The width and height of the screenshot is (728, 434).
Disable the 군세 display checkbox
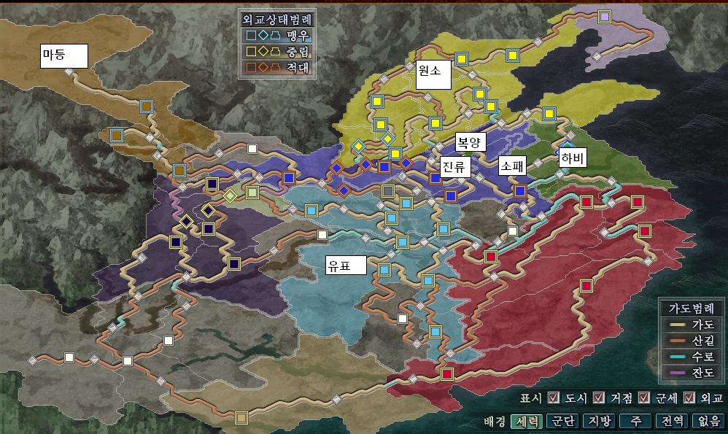tap(643, 398)
